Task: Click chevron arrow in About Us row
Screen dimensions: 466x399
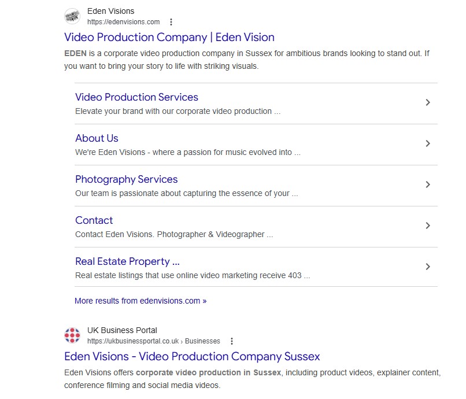Action: click(428, 143)
